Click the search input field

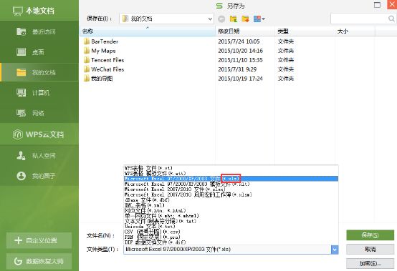click(359, 19)
